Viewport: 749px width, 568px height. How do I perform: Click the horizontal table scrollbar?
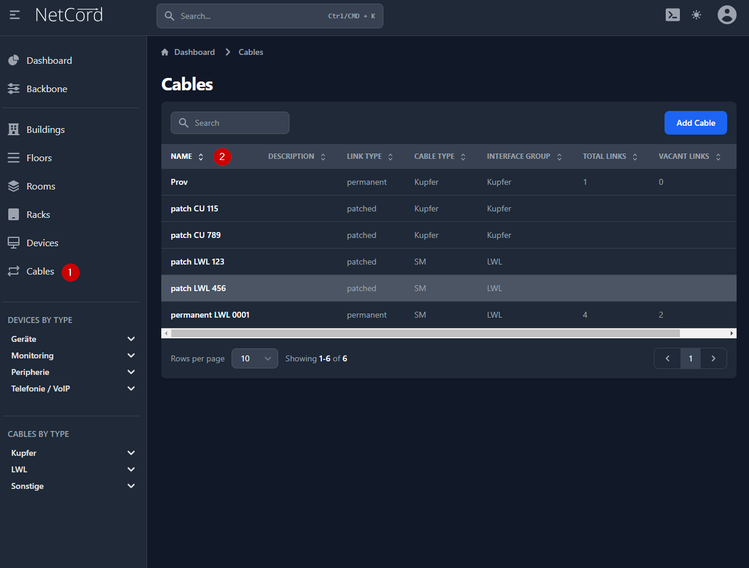point(425,334)
